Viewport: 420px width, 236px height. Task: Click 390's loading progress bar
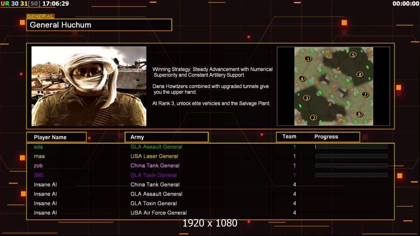[351, 175]
